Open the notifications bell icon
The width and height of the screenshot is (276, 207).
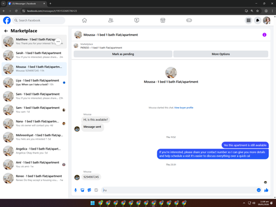[258, 20]
